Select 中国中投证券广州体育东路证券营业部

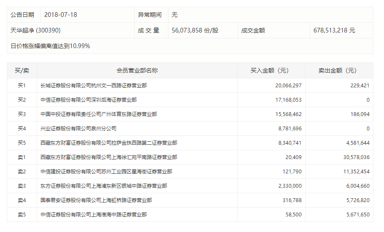point(99,114)
